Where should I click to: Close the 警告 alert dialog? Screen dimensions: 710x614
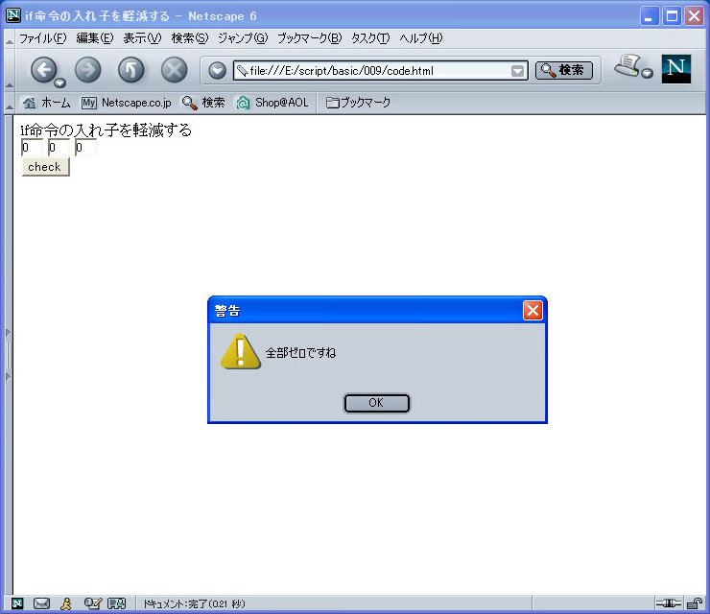tap(532, 310)
